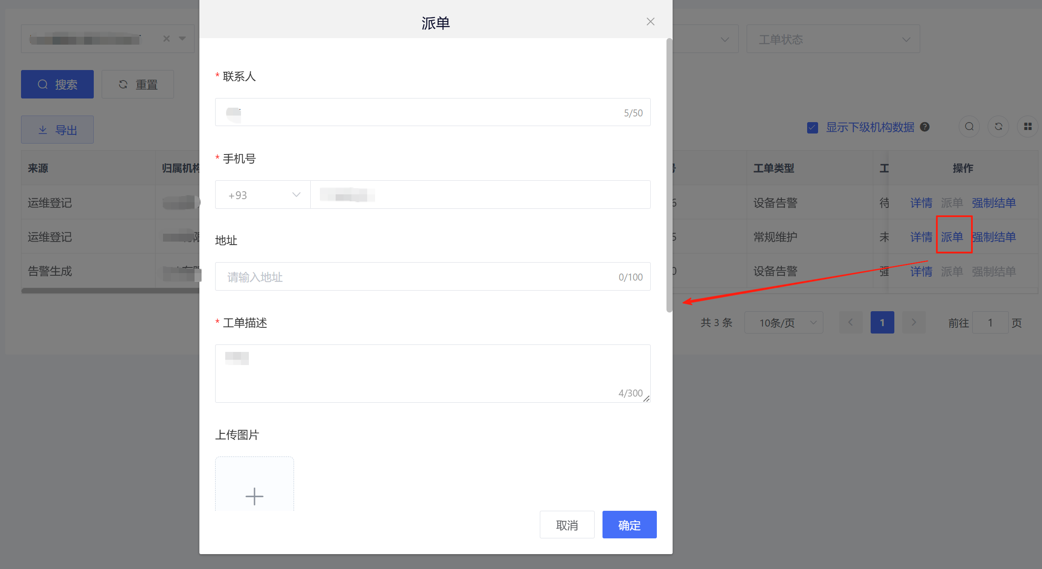
Task: Click the 导出 export button
Action: (x=57, y=130)
